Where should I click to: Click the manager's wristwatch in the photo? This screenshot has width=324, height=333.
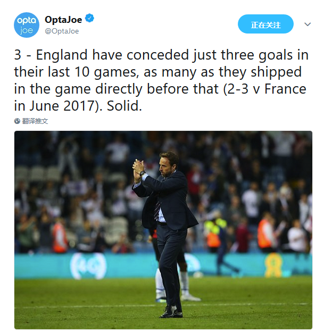click(143, 173)
